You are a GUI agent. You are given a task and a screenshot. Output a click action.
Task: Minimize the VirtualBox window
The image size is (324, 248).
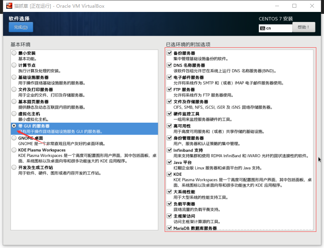277,6
